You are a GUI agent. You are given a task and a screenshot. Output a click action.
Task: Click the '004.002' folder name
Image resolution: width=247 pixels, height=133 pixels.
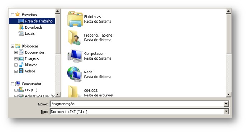pos(91,91)
